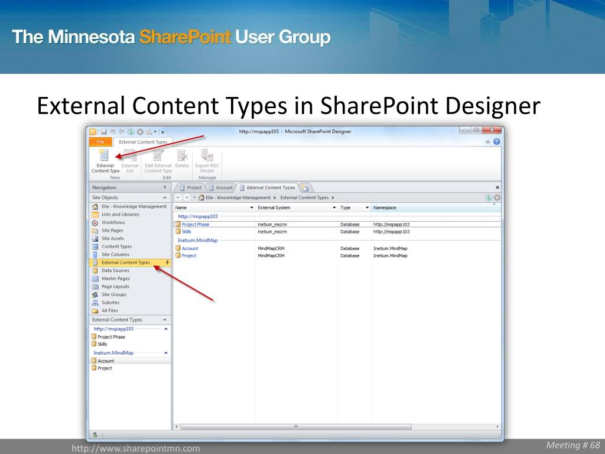Click External Content Types in the breadcrumb

pos(304,197)
